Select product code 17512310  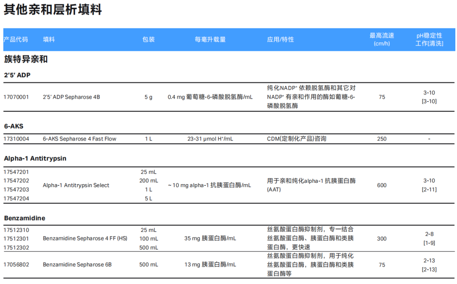17,230
